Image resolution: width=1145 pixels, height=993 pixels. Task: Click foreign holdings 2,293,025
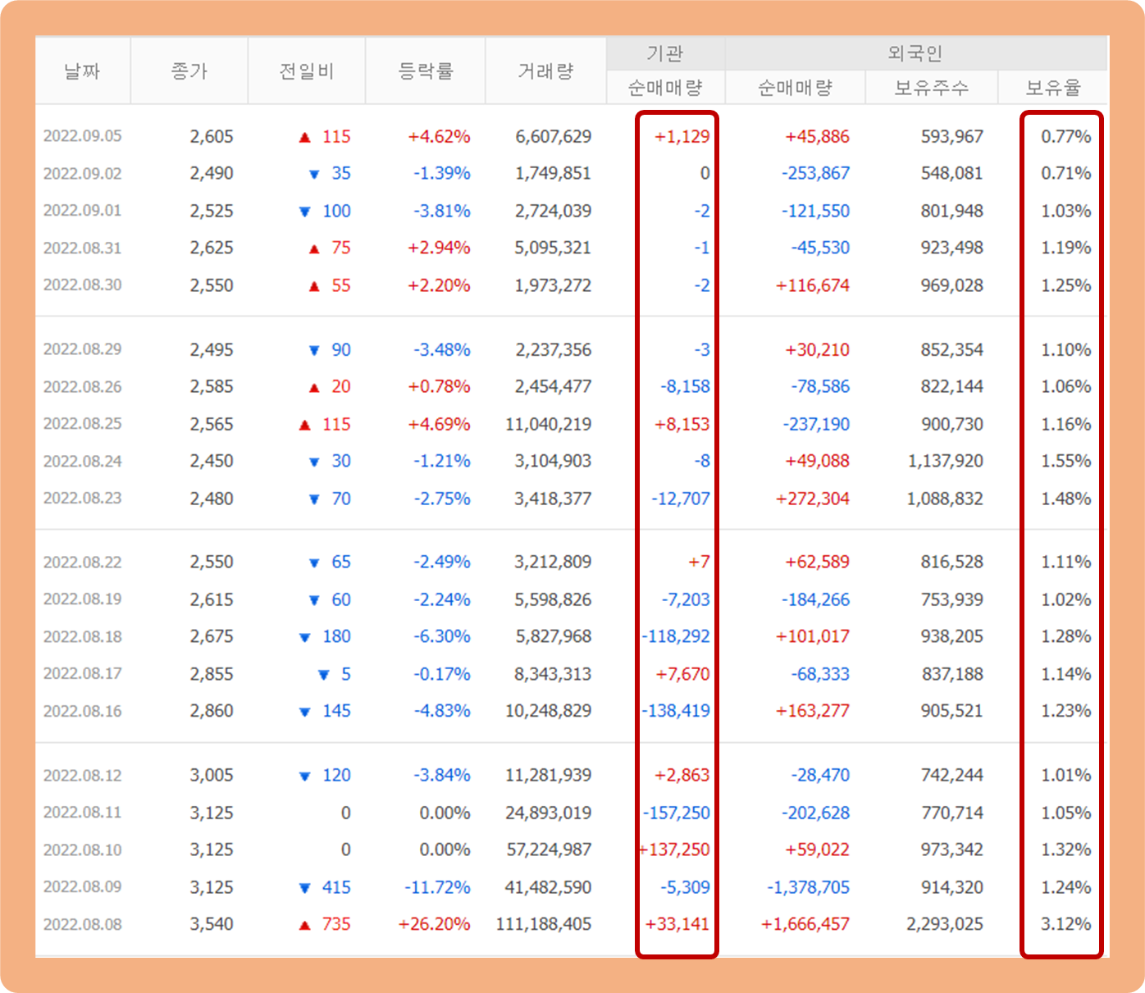945,924
